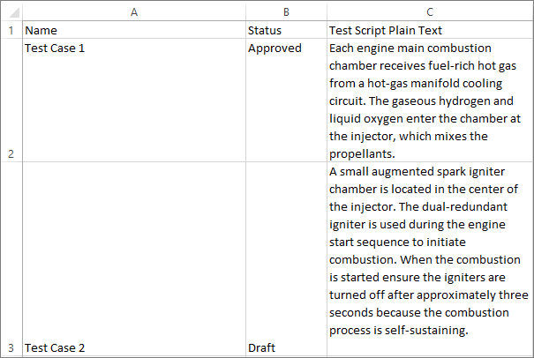Select the Test Script Plain Text cell

point(429,30)
